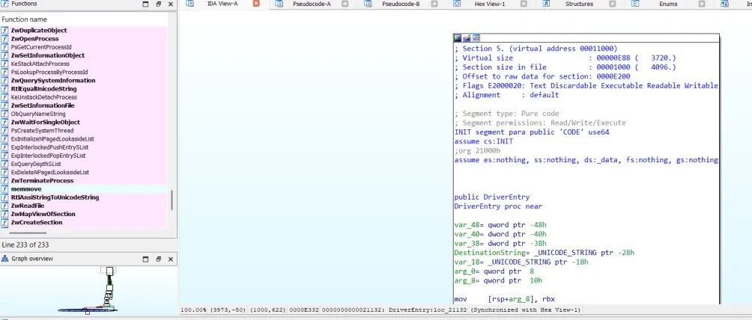Screen dimensions: 752x320
Task: Click the Pseudocode-B tab icon
Action: click(368, 3)
